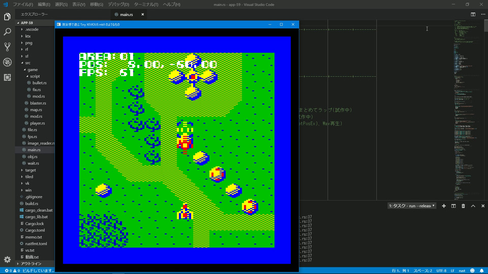Open the bullet.rs file

click(x=40, y=83)
